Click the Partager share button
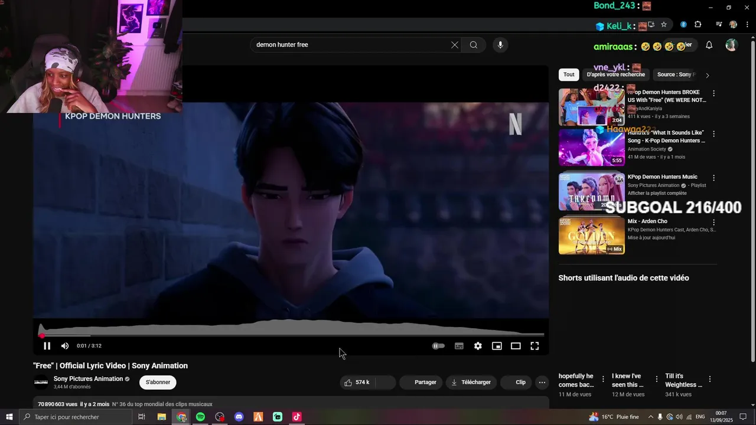756x425 pixels. point(420,382)
